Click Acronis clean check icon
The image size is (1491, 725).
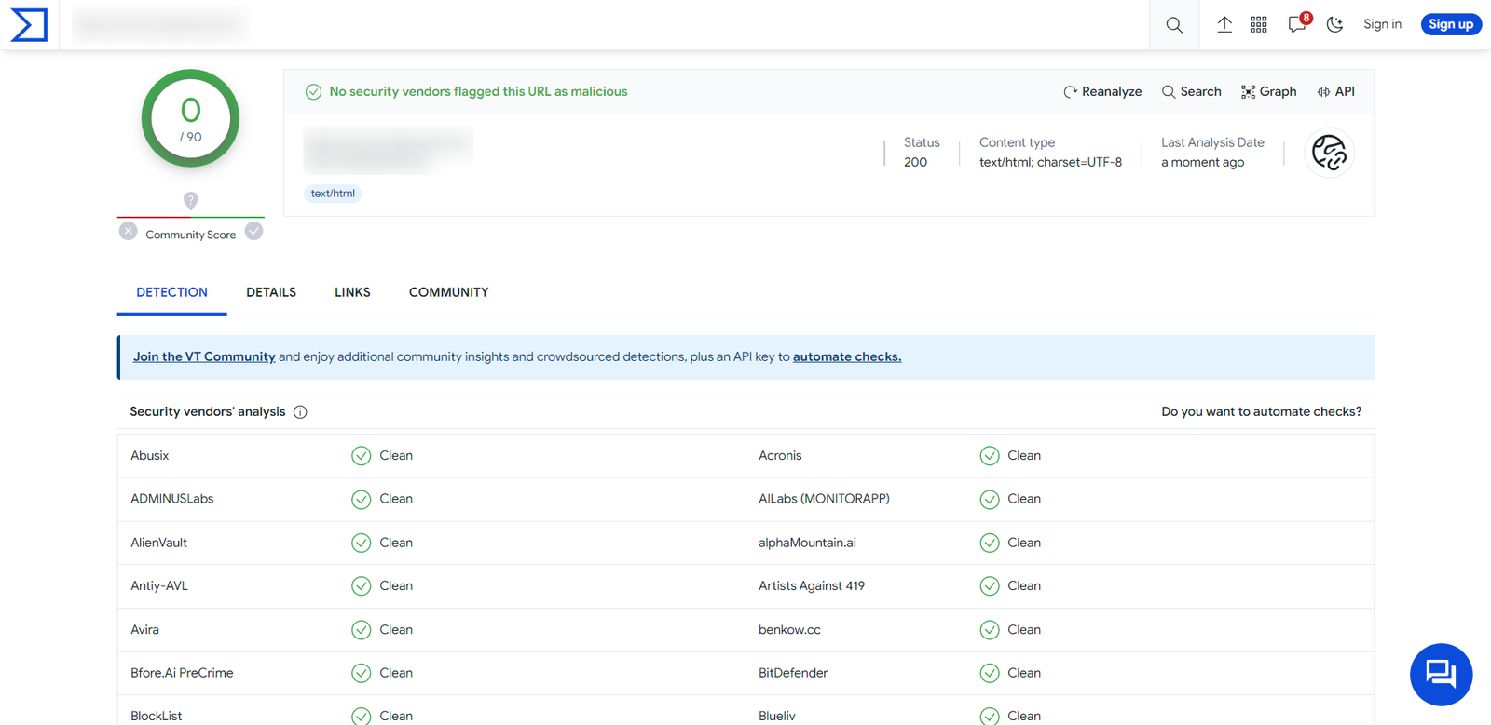pyautogui.click(x=989, y=456)
